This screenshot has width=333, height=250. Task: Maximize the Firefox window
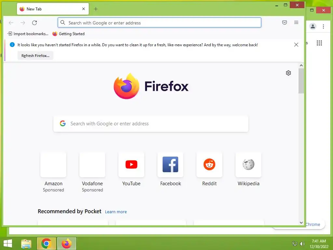pyautogui.click(x=286, y=5)
